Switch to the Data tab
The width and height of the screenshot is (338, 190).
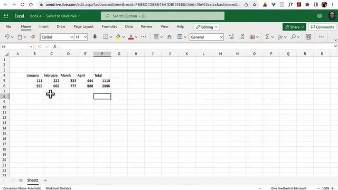(x=129, y=26)
